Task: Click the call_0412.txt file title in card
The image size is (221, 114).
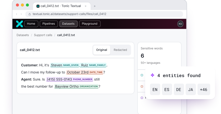Action: coord(30,50)
